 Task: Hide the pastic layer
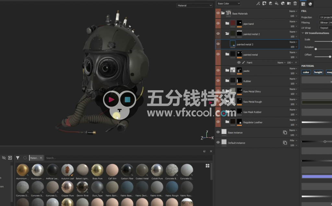point(218,70)
